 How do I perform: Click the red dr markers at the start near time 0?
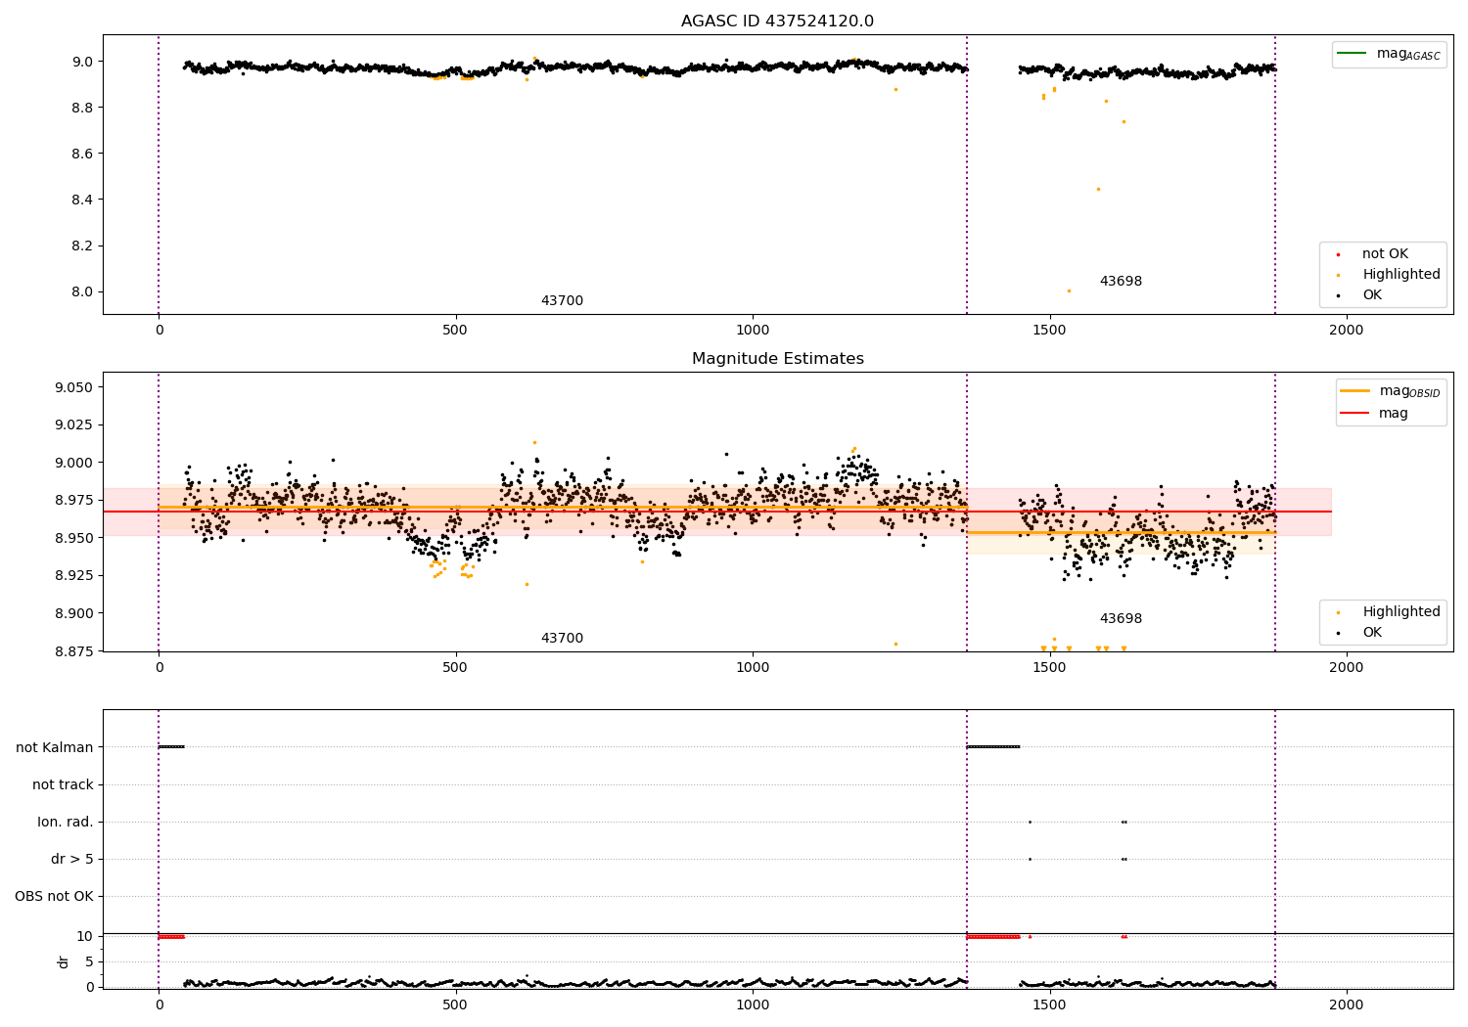(171, 937)
